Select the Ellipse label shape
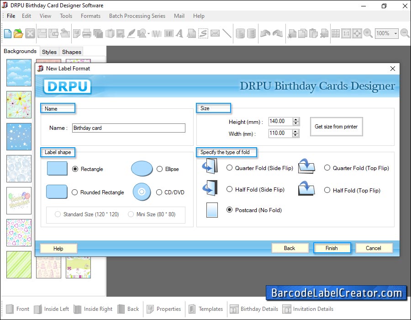Viewport: 411px width, 320px height. point(159,169)
